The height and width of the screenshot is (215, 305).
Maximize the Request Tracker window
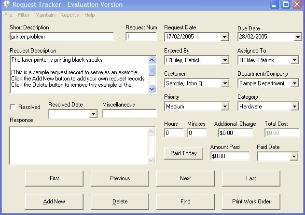[286, 4]
